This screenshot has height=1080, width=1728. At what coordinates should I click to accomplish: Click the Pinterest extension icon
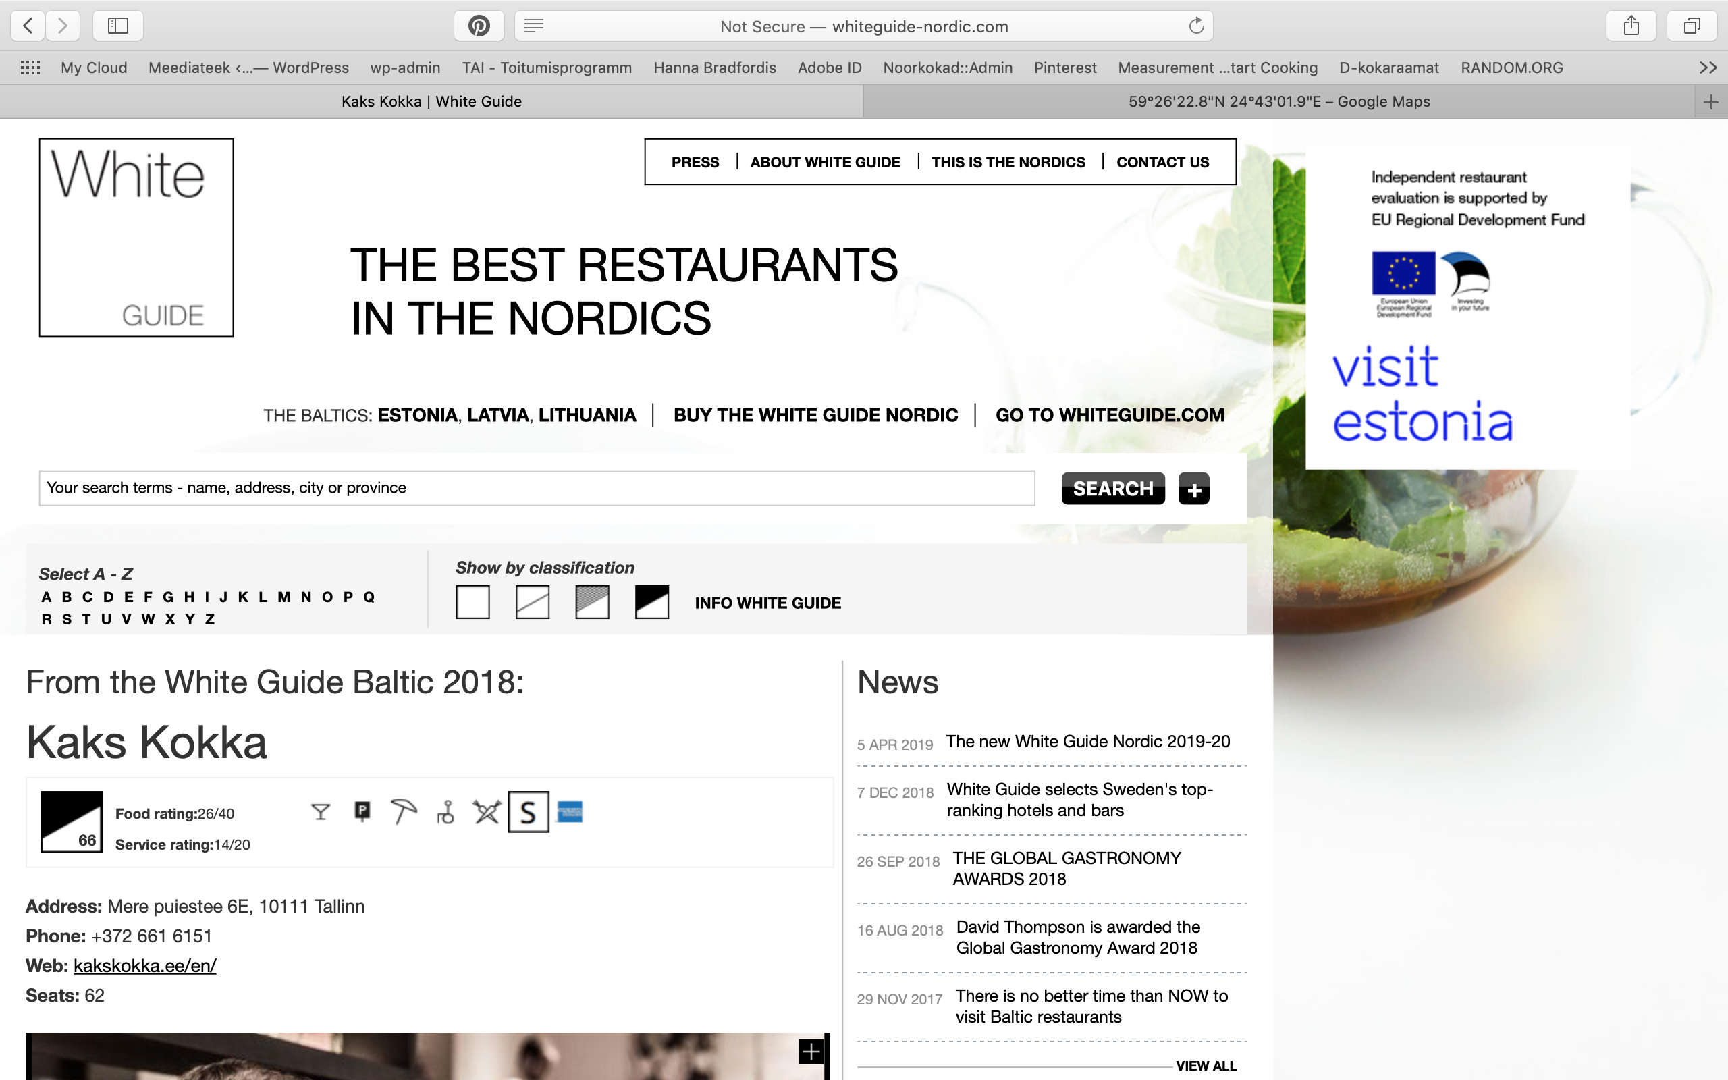point(479,26)
